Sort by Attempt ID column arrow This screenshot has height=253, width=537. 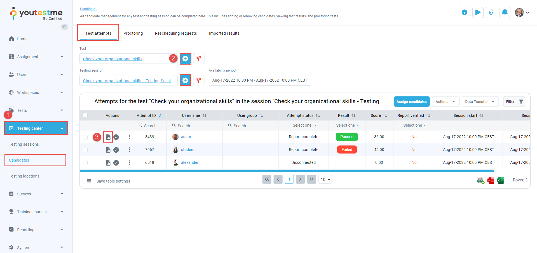(160, 116)
